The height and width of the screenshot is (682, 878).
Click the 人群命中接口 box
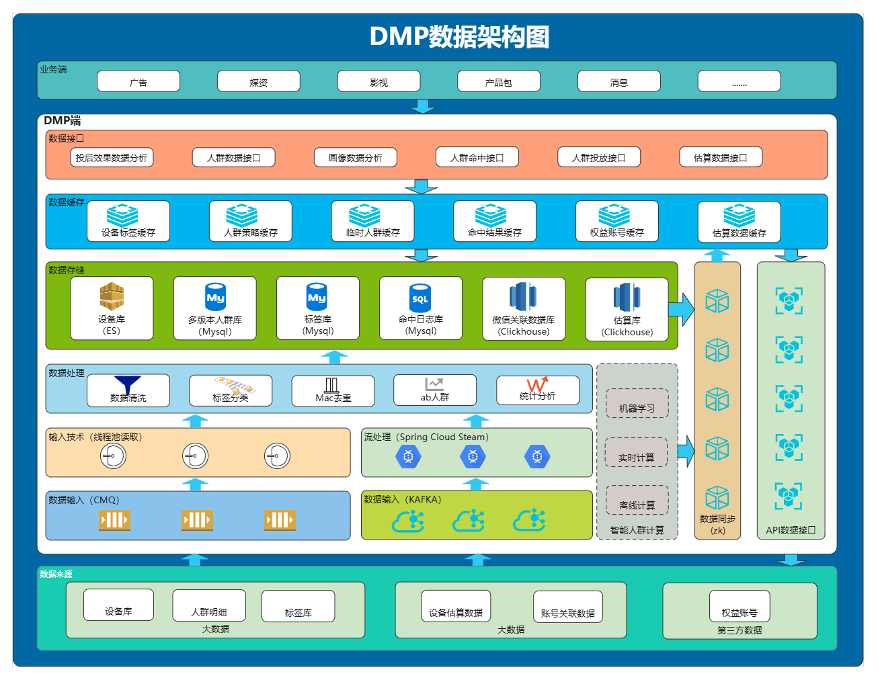pyautogui.click(x=477, y=157)
